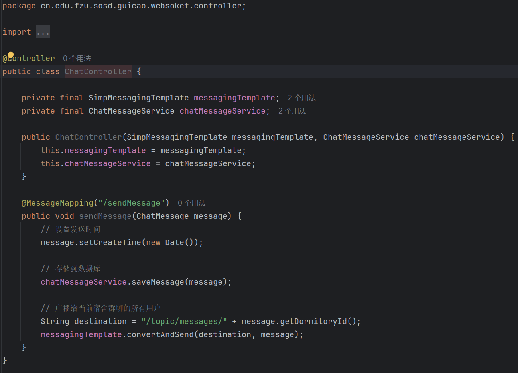Click the comment 设置发送时间
The height and width of the screenshot is (373, 518).
click(78, 230)
